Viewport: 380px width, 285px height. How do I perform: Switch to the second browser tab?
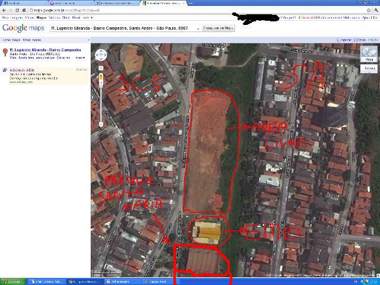click(x=71, y=3)
